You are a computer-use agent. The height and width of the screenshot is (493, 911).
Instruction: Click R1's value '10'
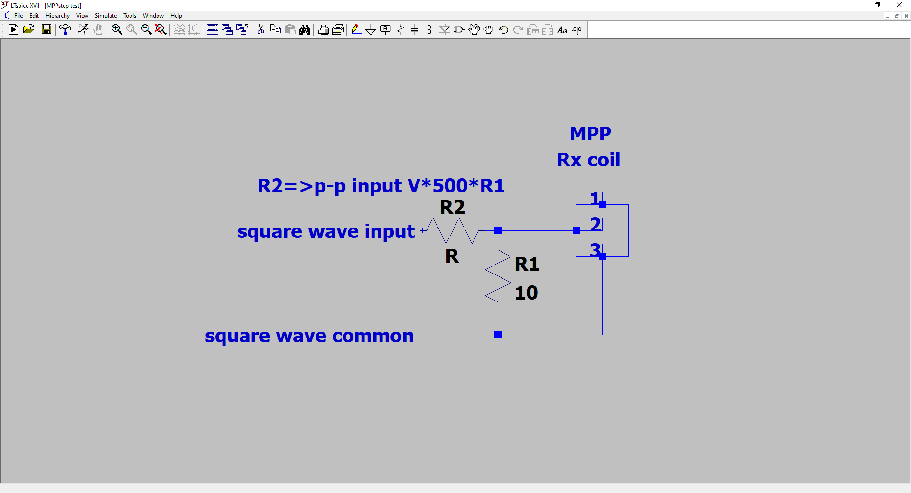526,292
